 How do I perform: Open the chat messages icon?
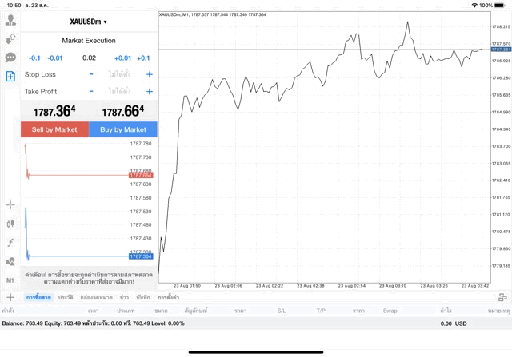(x=11, y=58)
